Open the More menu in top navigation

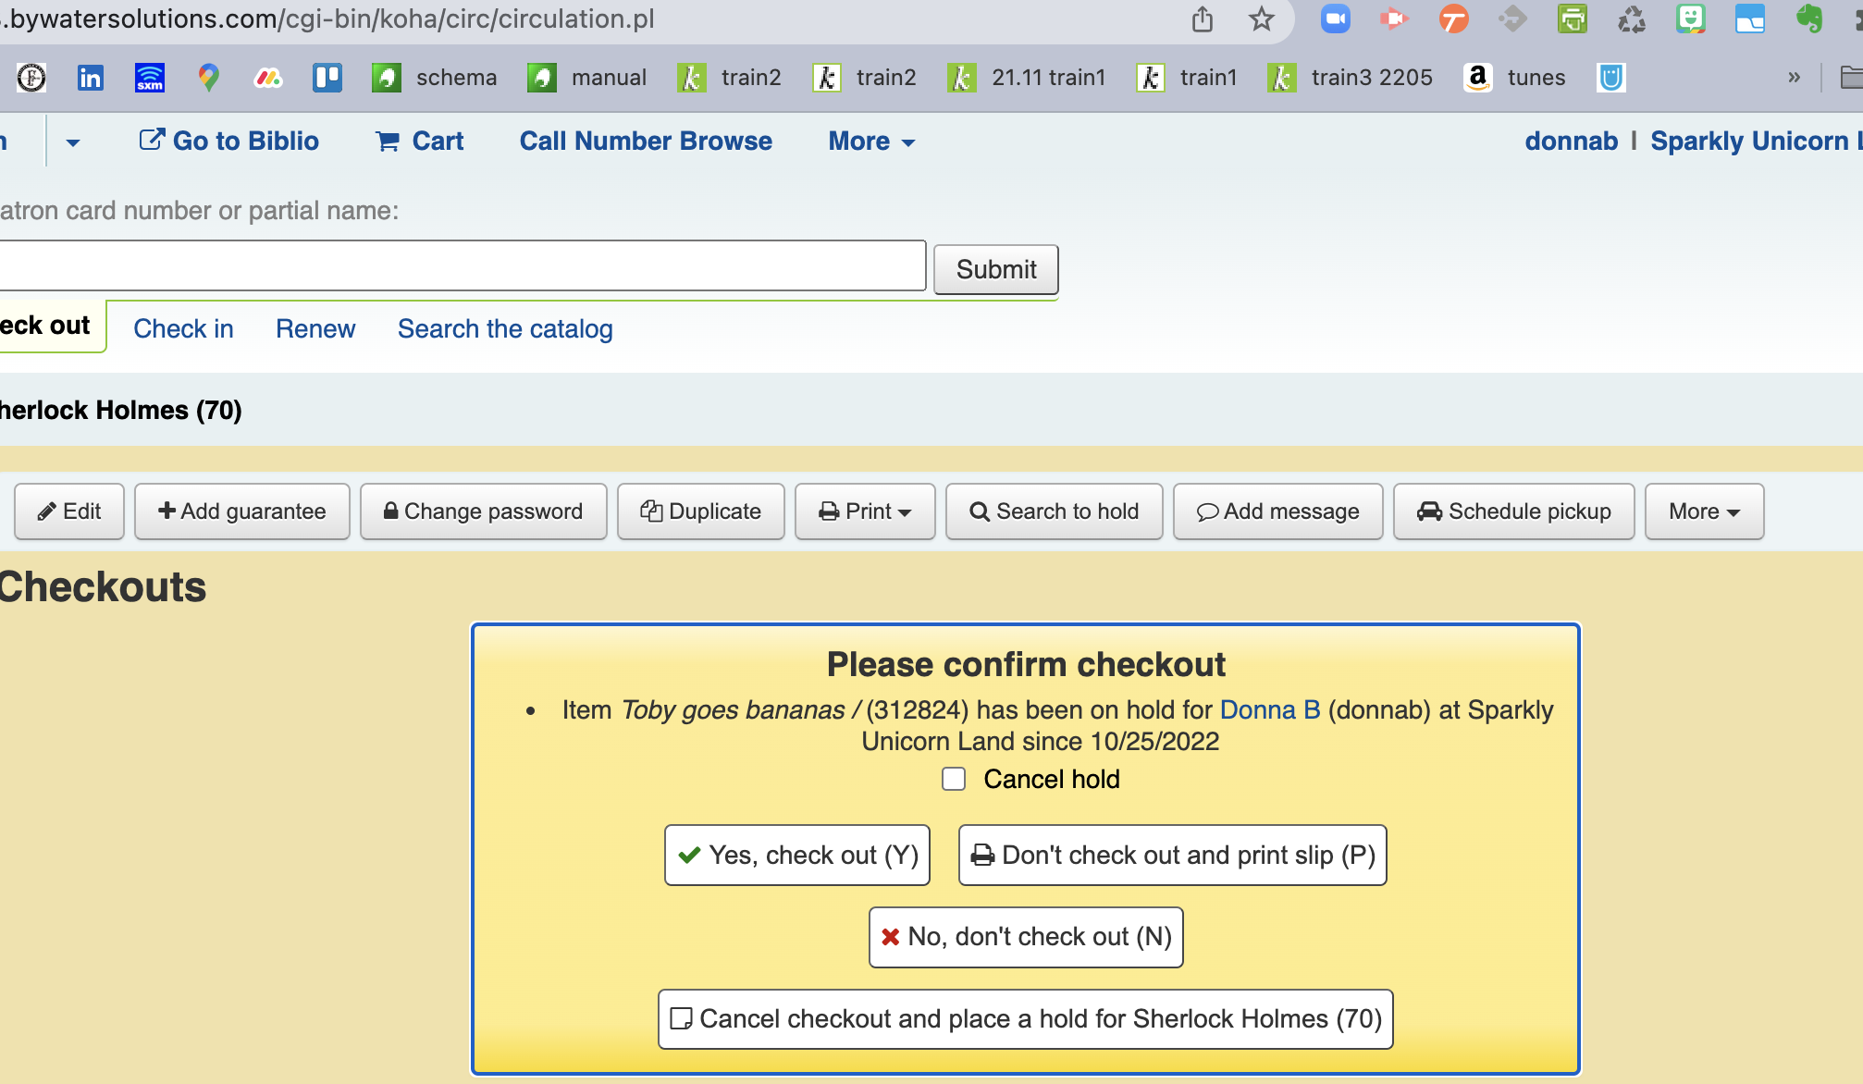click(x=870, y=141)
